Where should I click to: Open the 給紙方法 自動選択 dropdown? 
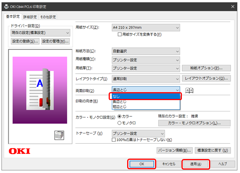(x=146, y=51)
